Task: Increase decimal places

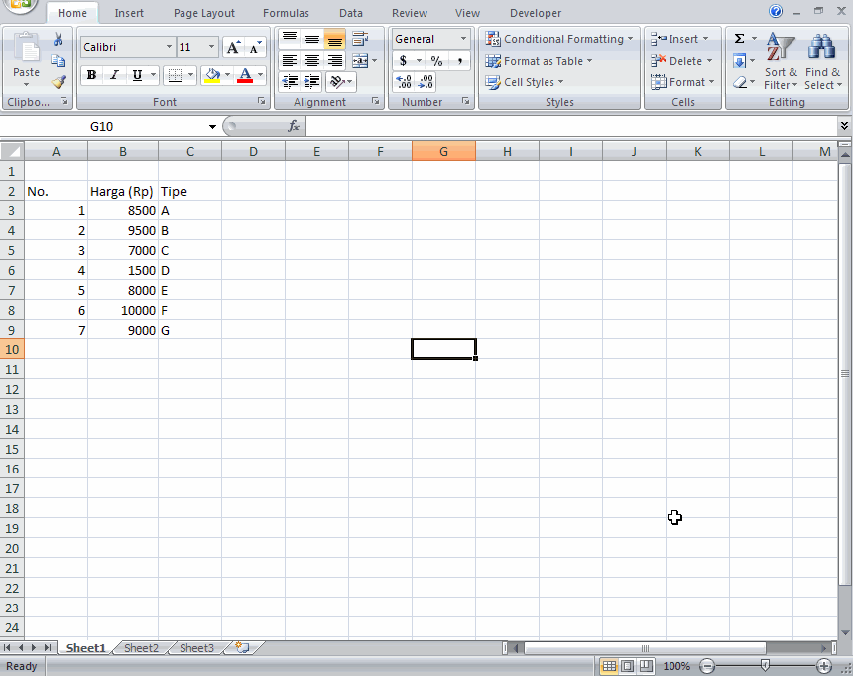Action: [x=404, y=81]
